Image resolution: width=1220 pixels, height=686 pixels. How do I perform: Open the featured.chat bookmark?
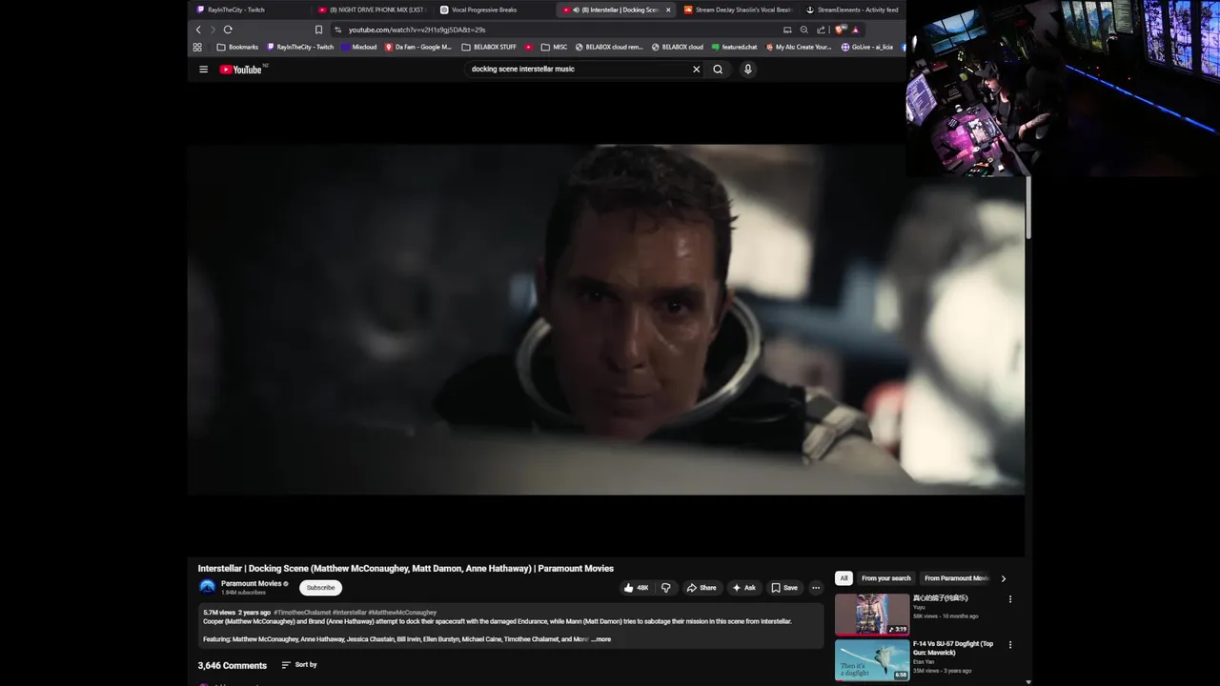pyautogui.click(x=735, y=47)
